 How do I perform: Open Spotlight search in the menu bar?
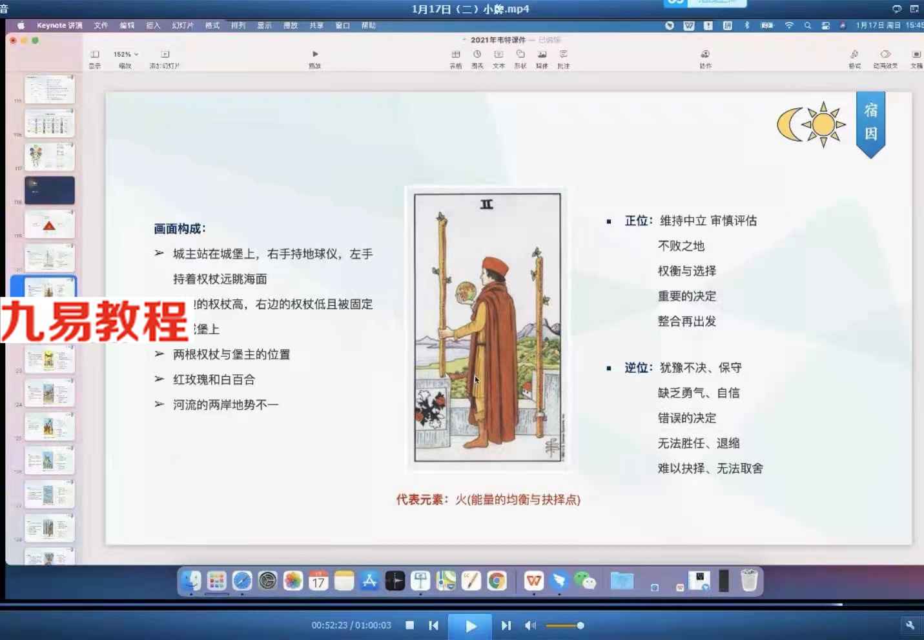(807, 26)
